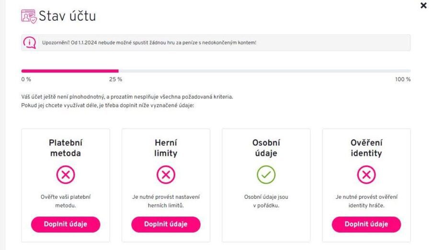Click red X icon under Herní limity
The width and height of the screenshot is (431, 250).
tap(166, 175)
